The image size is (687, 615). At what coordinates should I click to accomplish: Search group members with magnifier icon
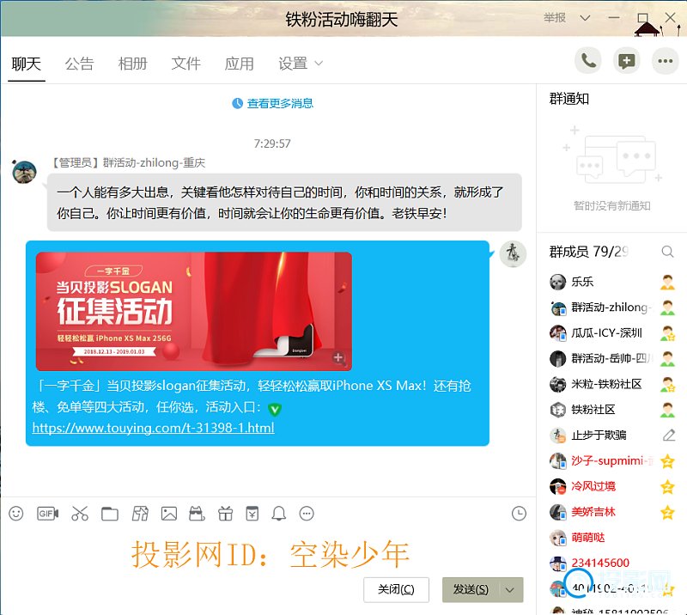tap(667, 252)
